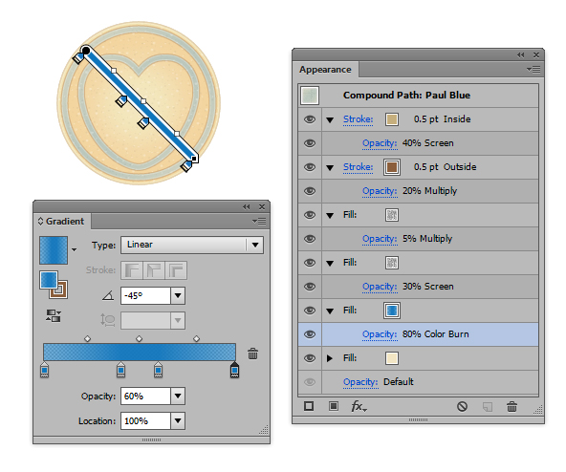Expand the collapsed bottom Fill row
Screen dimensions: 566x472
[x=329, y=358]
